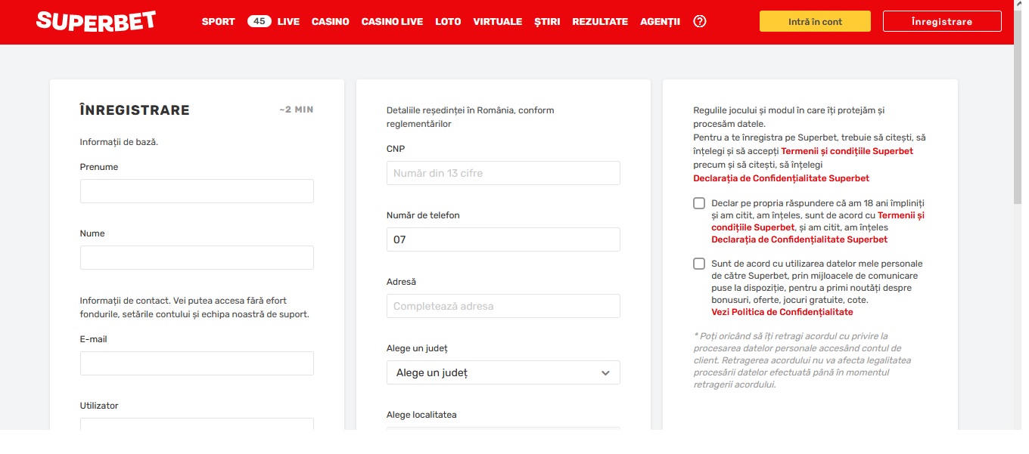Expand the Alege un județ dropdown arrow
Image resolution: width=1029 pixels, height=454 pixels.
point(605,373)
